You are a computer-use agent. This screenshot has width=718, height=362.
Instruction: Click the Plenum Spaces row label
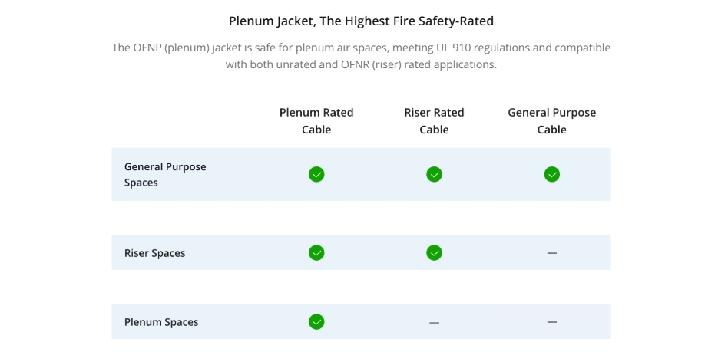pos(161,322)
